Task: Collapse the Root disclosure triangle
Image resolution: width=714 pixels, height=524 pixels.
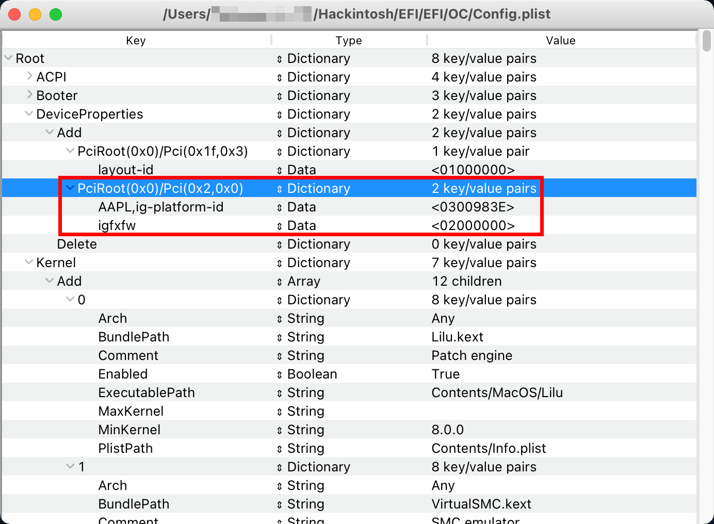Action: click(8, 58)
